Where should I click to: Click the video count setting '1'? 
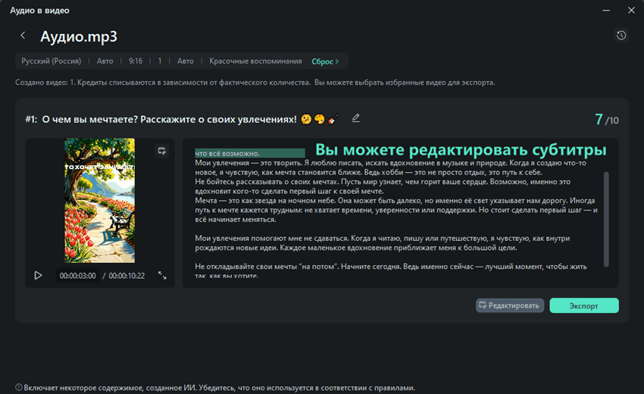pyautogui.click(x=160, y=61)
